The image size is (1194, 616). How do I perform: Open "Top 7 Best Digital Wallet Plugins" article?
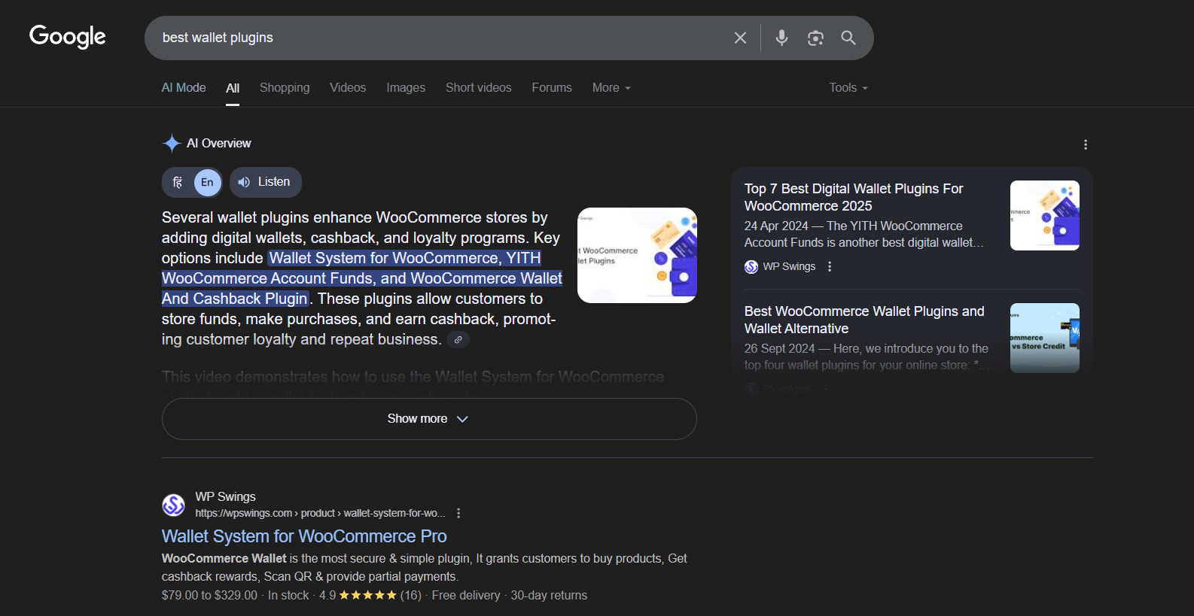pyautogui.click(x=854, y=197)
